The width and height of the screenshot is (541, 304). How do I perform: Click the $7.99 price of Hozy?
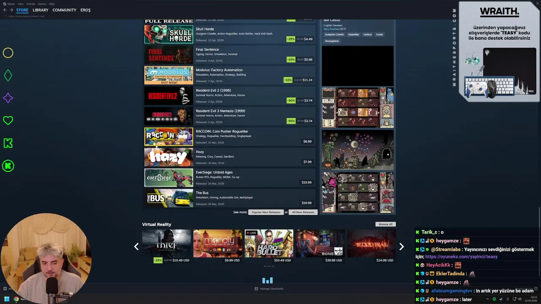pyautogui.click(x=307, y=162)
